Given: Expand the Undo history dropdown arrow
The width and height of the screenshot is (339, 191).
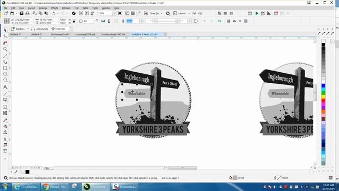Looking at the screenshot, I should pyautogui.click(x=58, y=13).
